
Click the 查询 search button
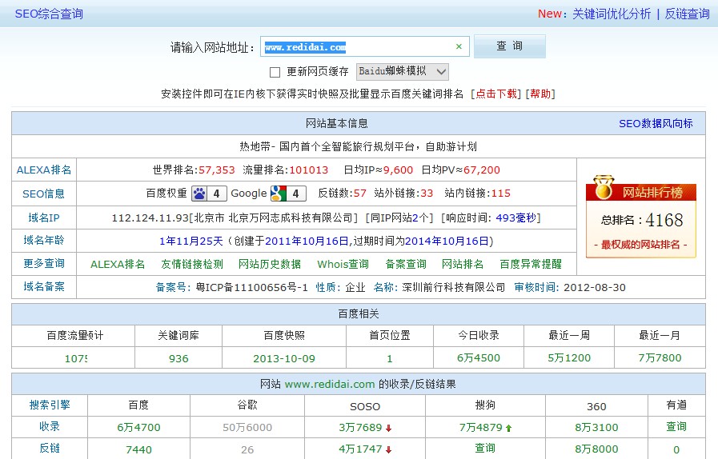pos(510,46)
